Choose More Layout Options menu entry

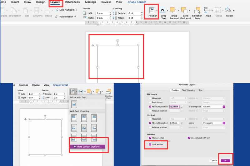point(87,147)
